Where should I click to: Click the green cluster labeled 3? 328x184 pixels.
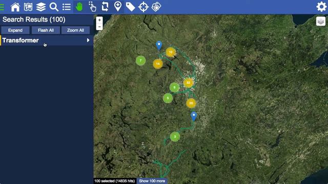[175, 137]
